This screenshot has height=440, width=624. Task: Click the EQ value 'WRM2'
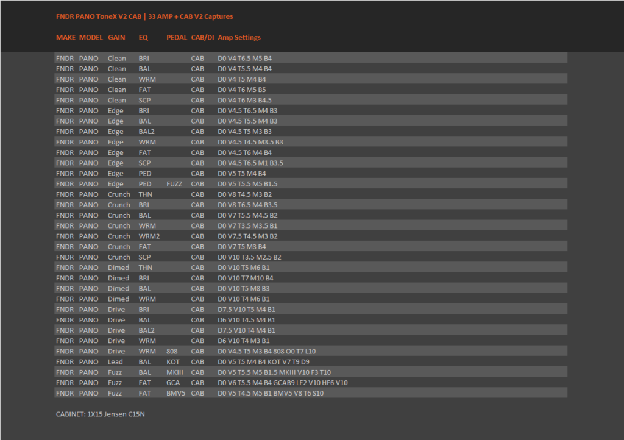click(x=149, y=236)
